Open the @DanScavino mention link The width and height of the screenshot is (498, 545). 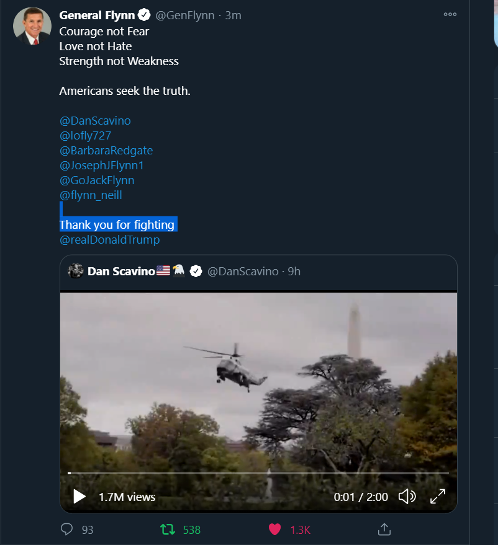click(x=95, y=121)
